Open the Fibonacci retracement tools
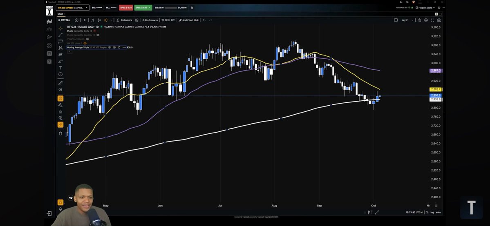The image size is (490, 226). [60, 42]
